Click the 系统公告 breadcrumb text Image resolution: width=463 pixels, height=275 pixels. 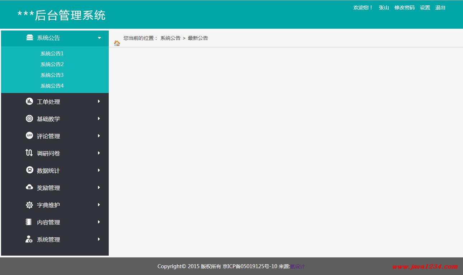coord(170,38)
